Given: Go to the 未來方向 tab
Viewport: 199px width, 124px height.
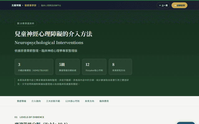Looking at the screenshot, I should [x=90, y=101].
